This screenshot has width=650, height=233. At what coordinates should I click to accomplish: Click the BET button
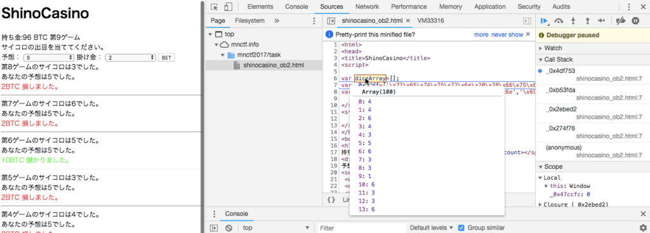point(166,58)
